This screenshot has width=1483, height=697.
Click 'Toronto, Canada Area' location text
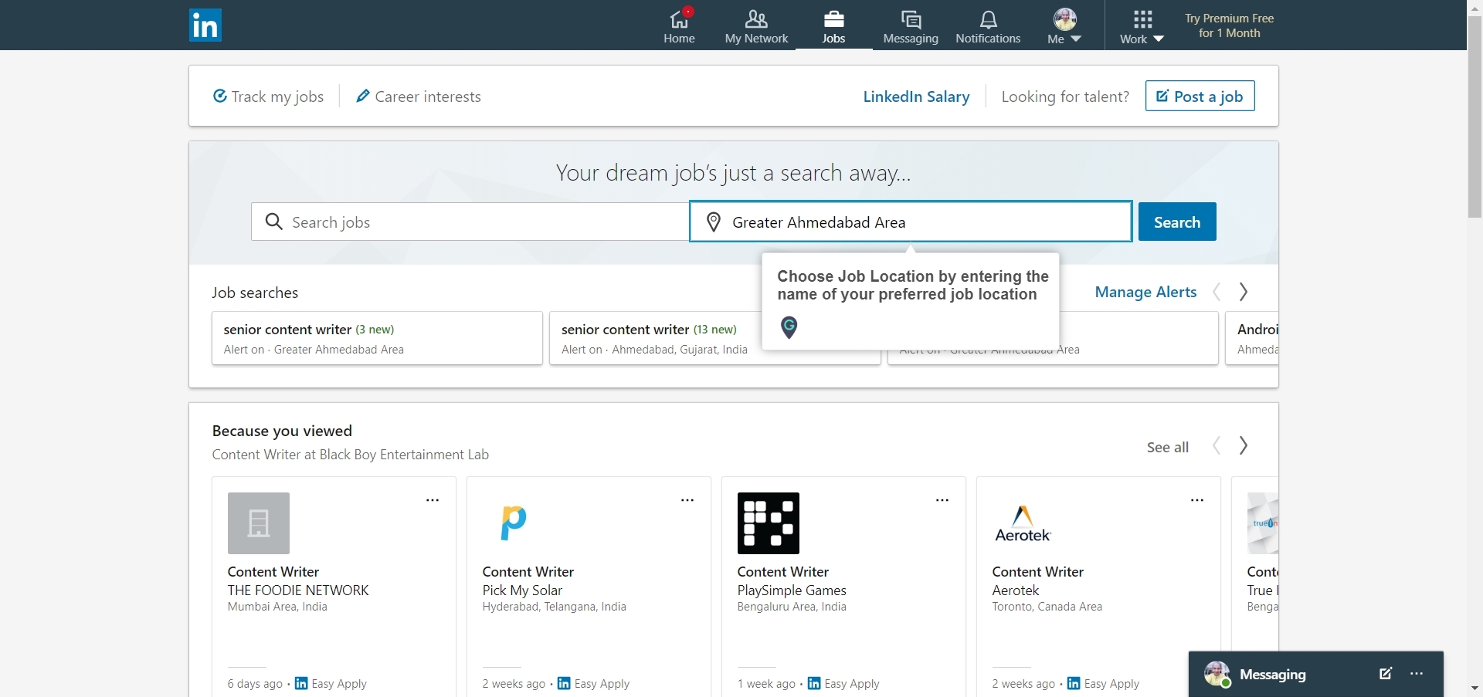tap(1047, 607)
